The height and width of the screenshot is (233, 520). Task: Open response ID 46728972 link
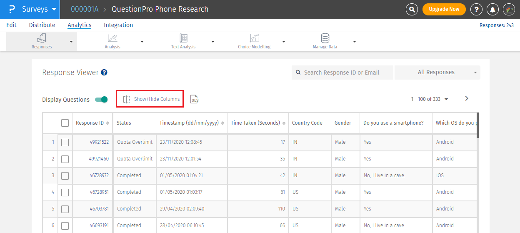pyautogui.click(x=99, y=175)
